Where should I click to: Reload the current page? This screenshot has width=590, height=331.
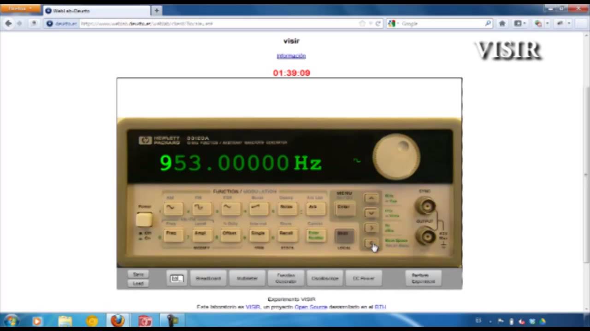[x=378, y=23]
